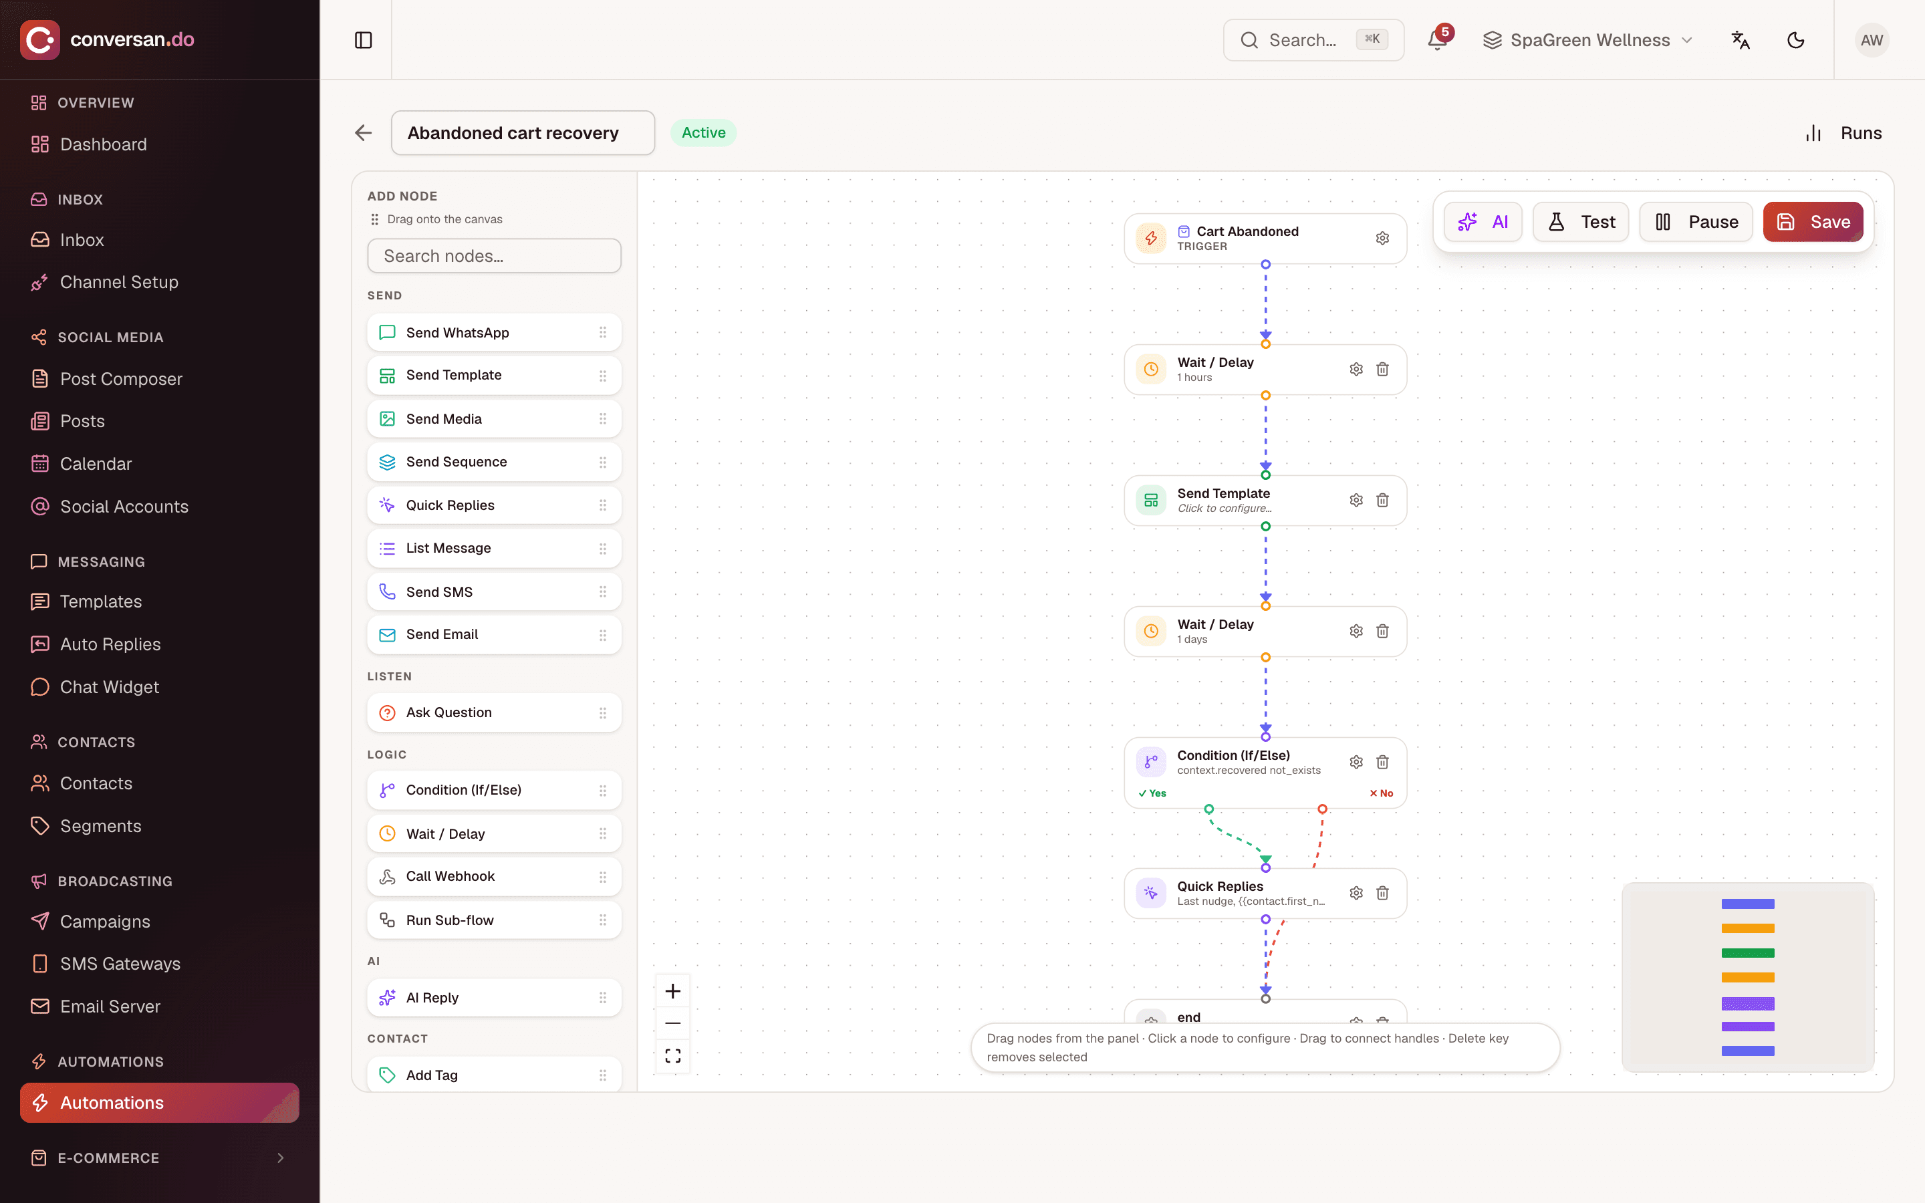The width and height of the screenshot is (1925, 1203).
Task: Open settings gear on Wait / Delay 1 hours node
Action: pos(1356,369)
